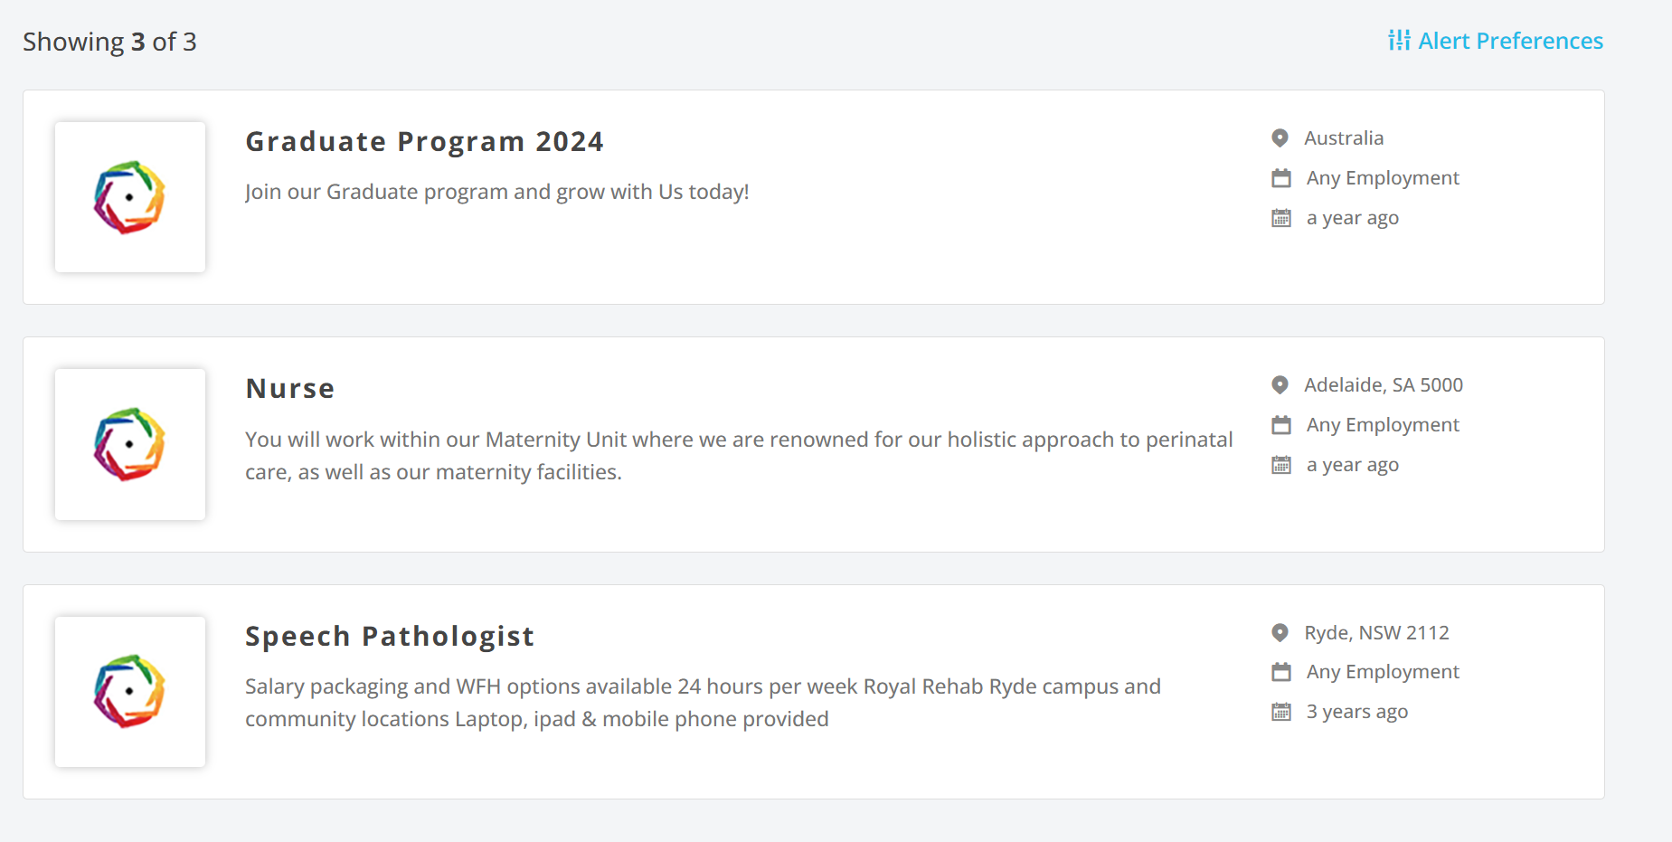Click the employment icon in the Speech Pathologist listing

1281,672
